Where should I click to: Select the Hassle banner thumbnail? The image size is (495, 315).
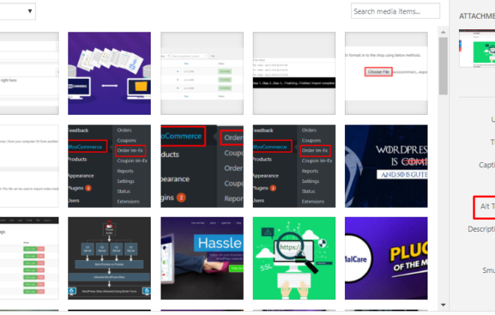pyautogui.click(x=202, y=258)
